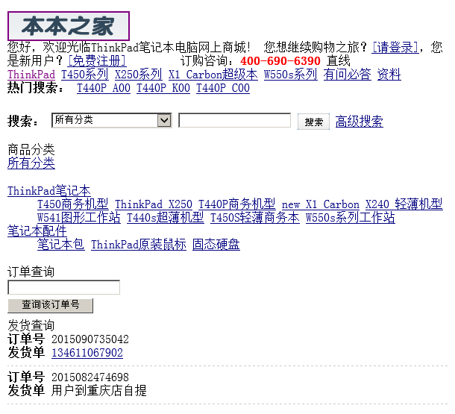Open the 笔记本配件 category
The image size is (455, 414).
37,231
